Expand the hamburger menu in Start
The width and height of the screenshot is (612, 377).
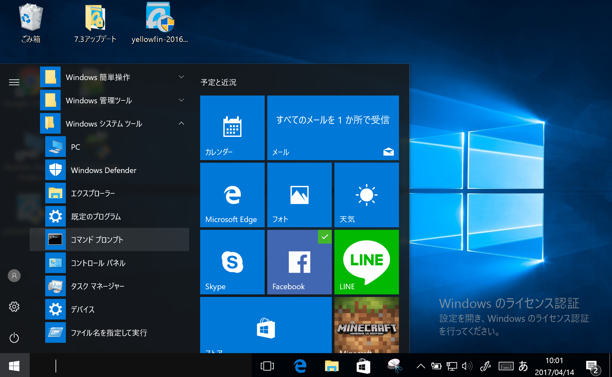click(x=14, y=82)
